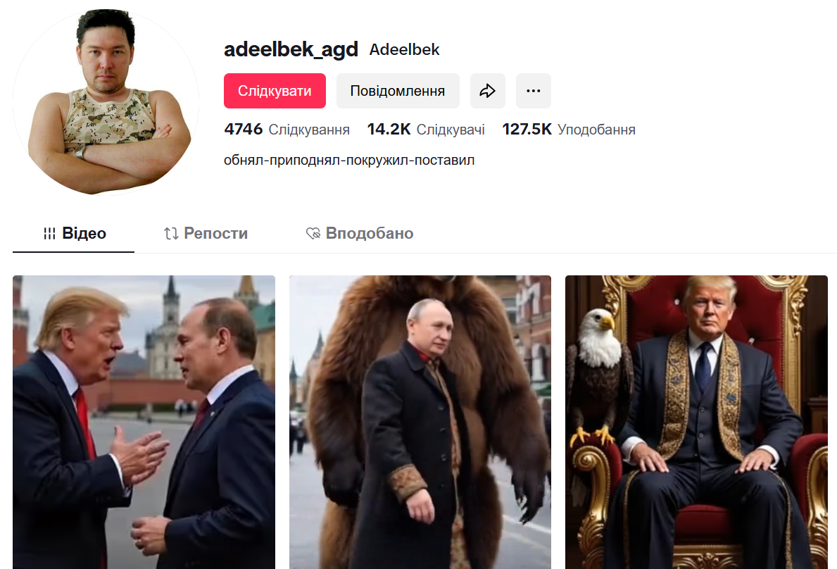Screen dimensions: 837x569
Task: Open the Вподобано tab
Action: pos(360,234)
